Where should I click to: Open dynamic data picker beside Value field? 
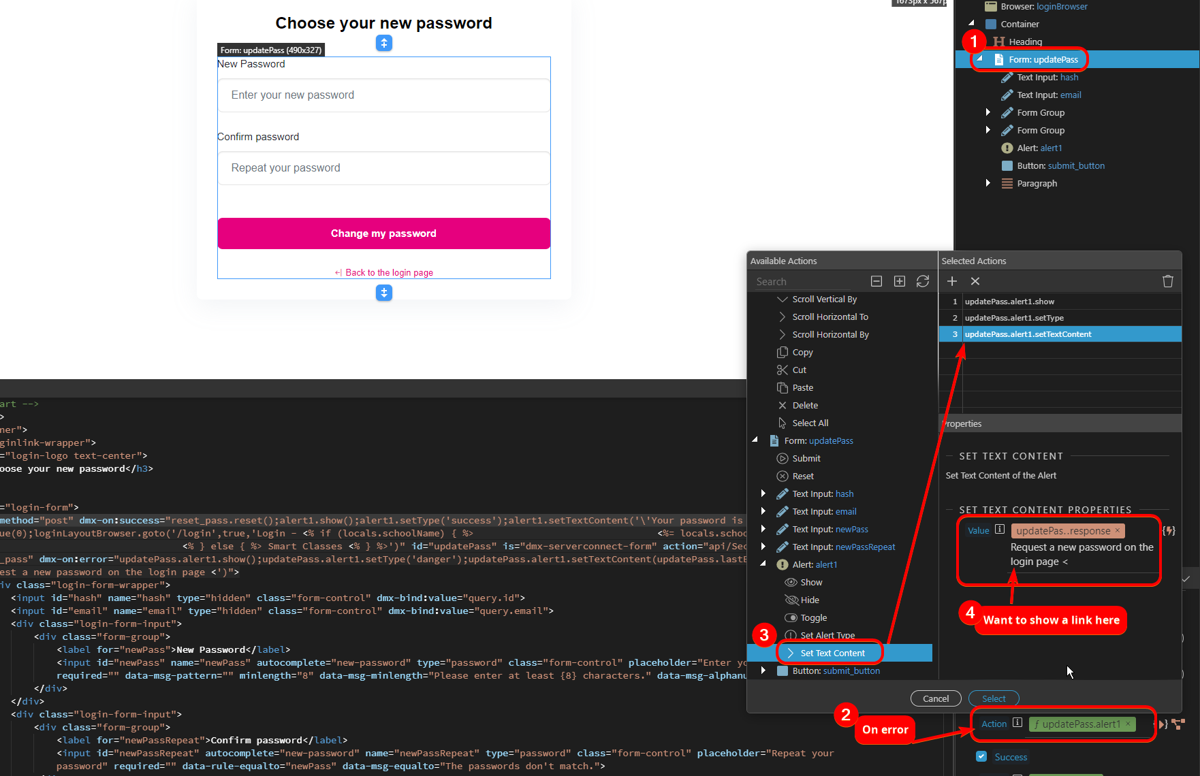pyautogui.click(x=1169, y=531)
